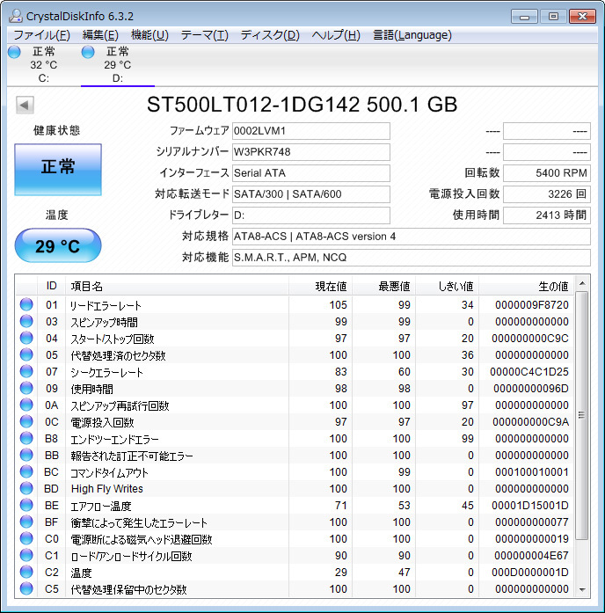Select the ロード/アンロードサイクル回数 row name

point(131,557)
